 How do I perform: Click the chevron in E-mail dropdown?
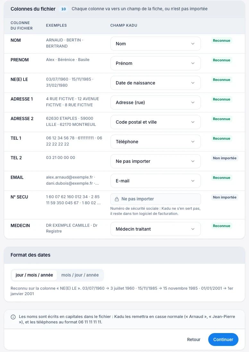point(193,181)
